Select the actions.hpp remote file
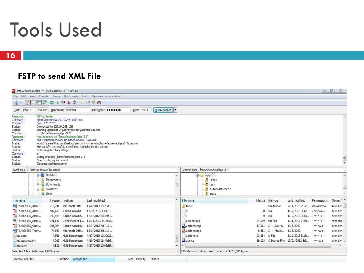364x273 pixels. (262, 231)
